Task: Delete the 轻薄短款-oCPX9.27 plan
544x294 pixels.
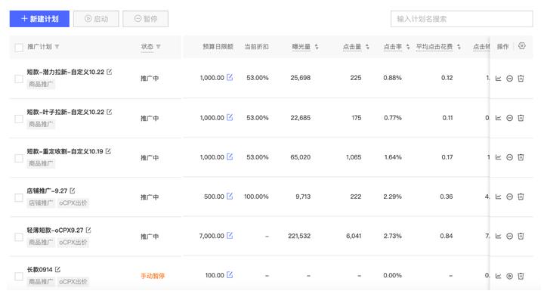Action: [521, 236]
